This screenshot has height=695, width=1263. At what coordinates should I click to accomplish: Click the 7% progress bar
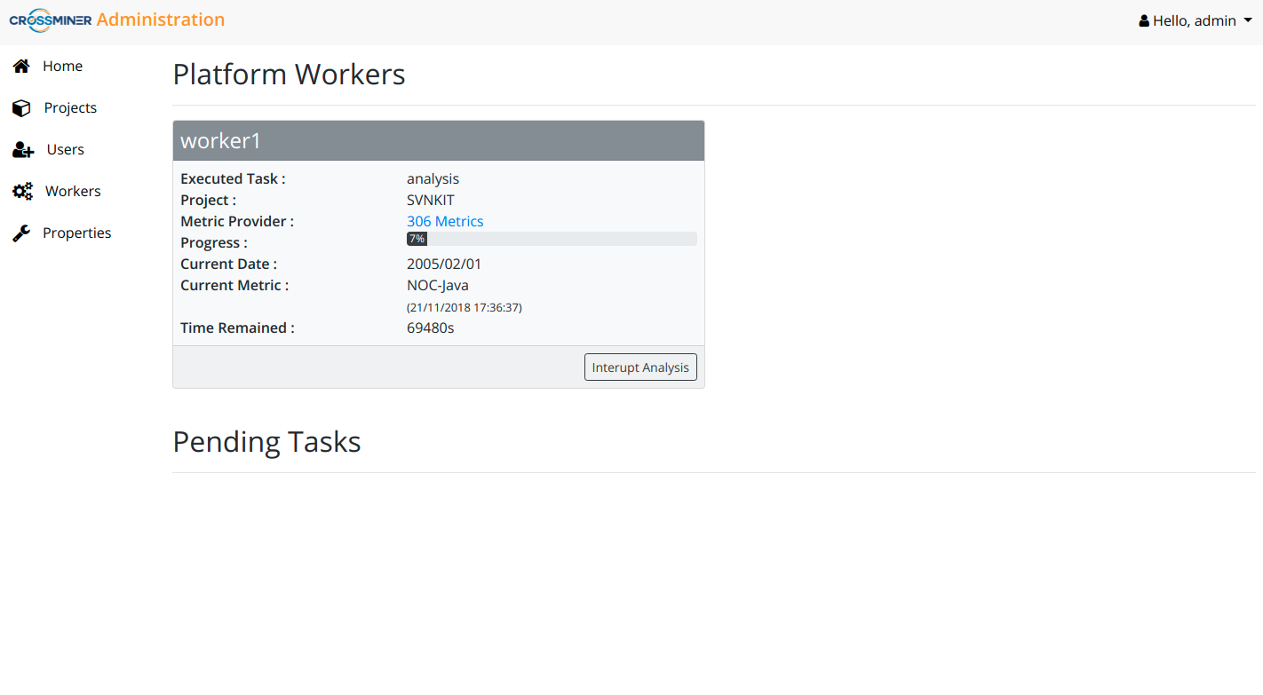point(552,239)
